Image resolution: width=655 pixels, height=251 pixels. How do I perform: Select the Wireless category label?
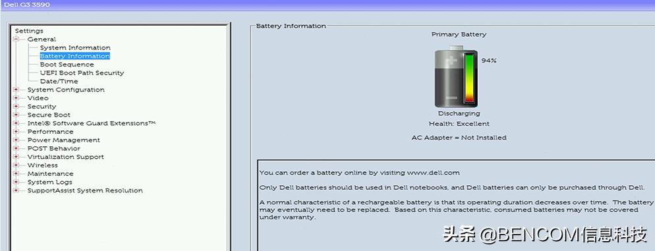click(43, 165)
